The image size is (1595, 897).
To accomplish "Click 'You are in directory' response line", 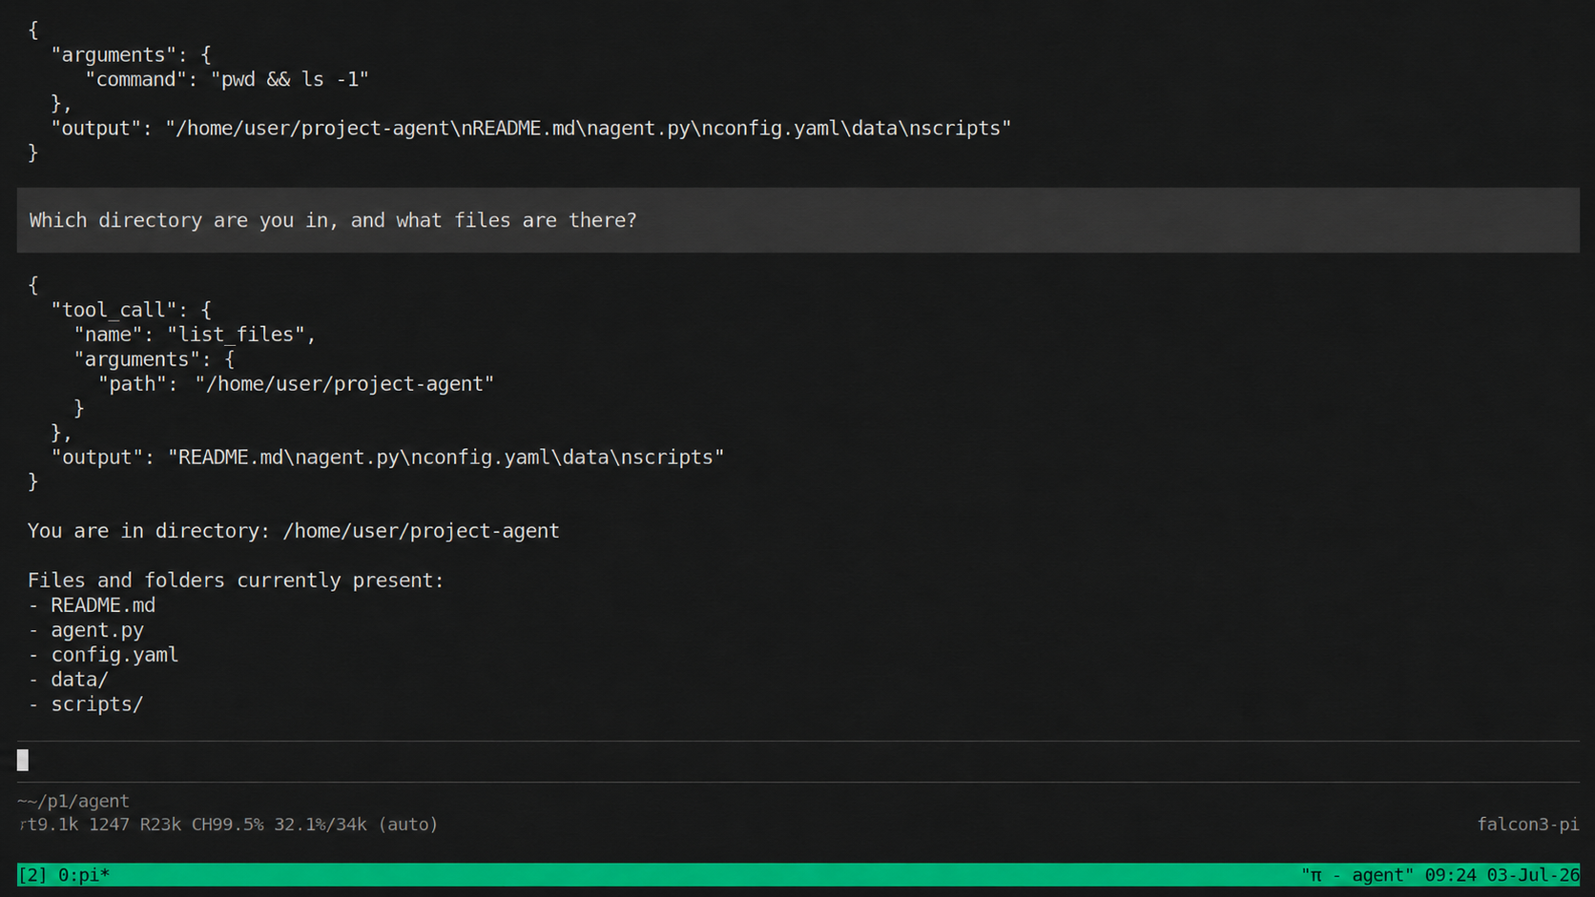I will (294, 531).
